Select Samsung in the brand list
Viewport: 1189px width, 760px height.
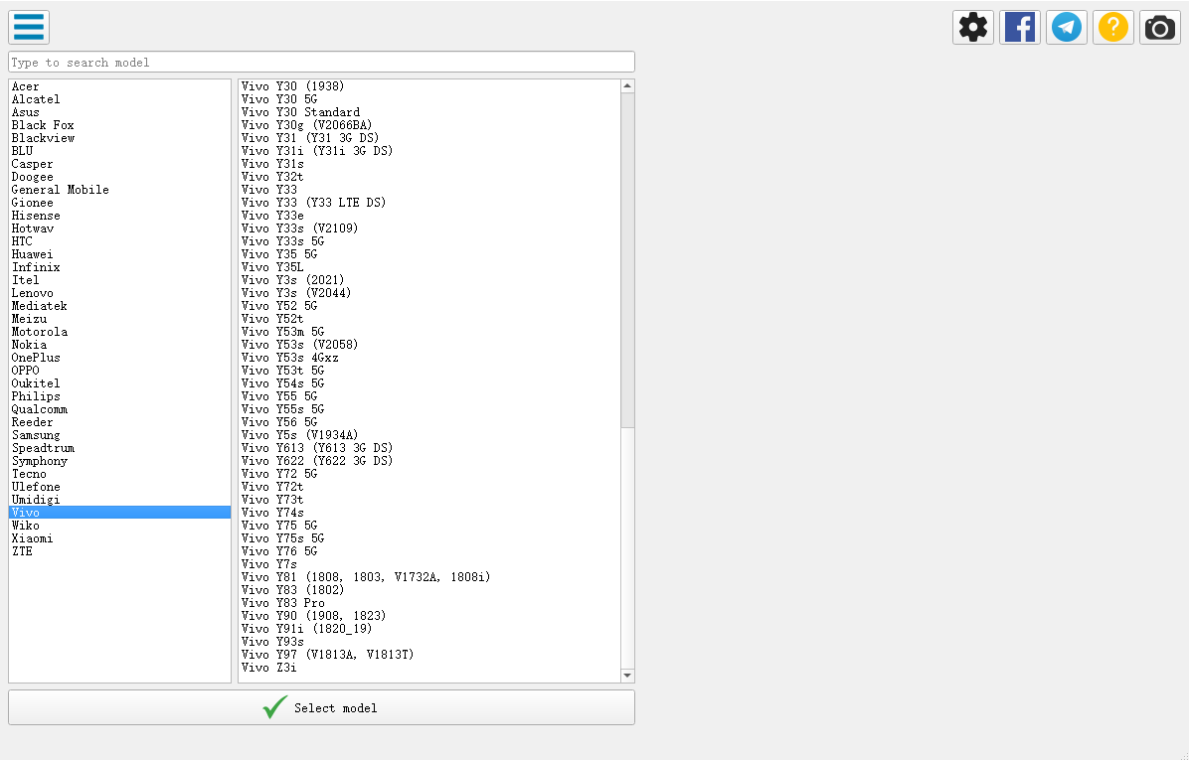[x=36, y=435]
